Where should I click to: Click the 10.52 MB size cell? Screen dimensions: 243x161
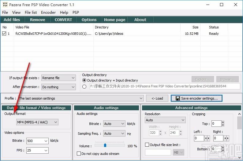pos(192,34)
